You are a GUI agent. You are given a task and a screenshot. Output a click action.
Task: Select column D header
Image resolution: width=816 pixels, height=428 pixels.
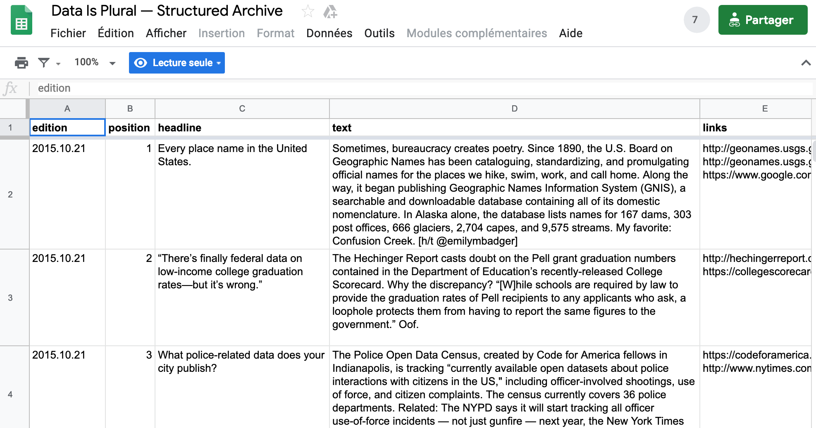[514, 109]
